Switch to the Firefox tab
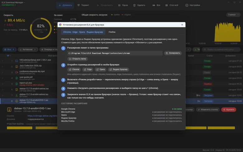The image size is (243, 152). tap(112, 32)
